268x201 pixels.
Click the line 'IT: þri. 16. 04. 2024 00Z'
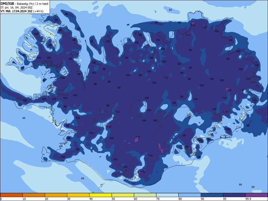point(17,8)
